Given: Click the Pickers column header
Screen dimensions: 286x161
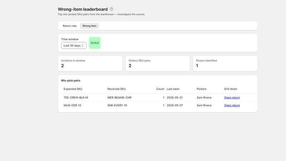Looking at the screenshot, I should pyautogui.click(x=201, y=89).
